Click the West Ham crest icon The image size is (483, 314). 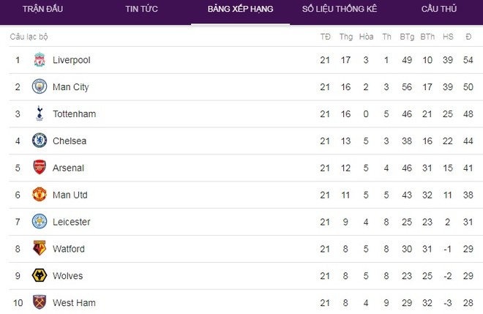click(40, 302)
